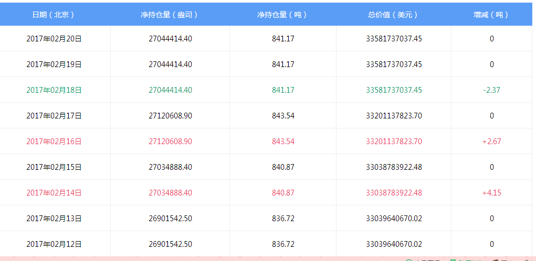The image size is (536, 261).
Task: Click the 净持仓量（盎司）column header
Action: pos(170,15)
